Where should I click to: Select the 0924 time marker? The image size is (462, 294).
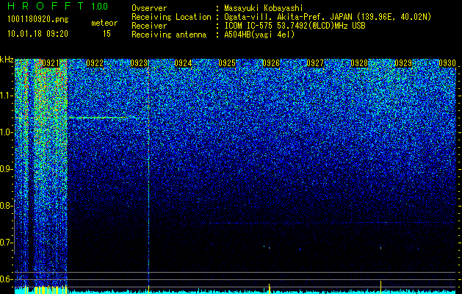184,63
